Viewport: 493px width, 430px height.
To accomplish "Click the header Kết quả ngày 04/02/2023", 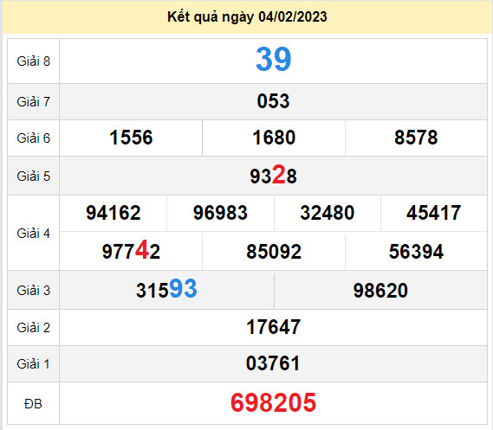I will (x=247, y=17).
